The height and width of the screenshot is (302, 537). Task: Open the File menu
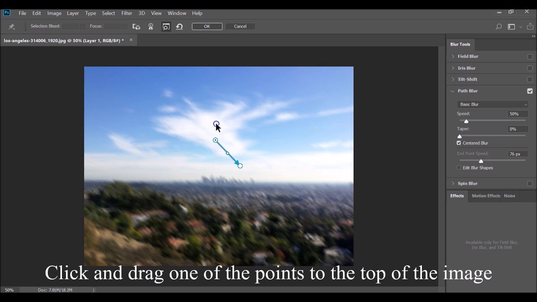[x=22, y=13]
